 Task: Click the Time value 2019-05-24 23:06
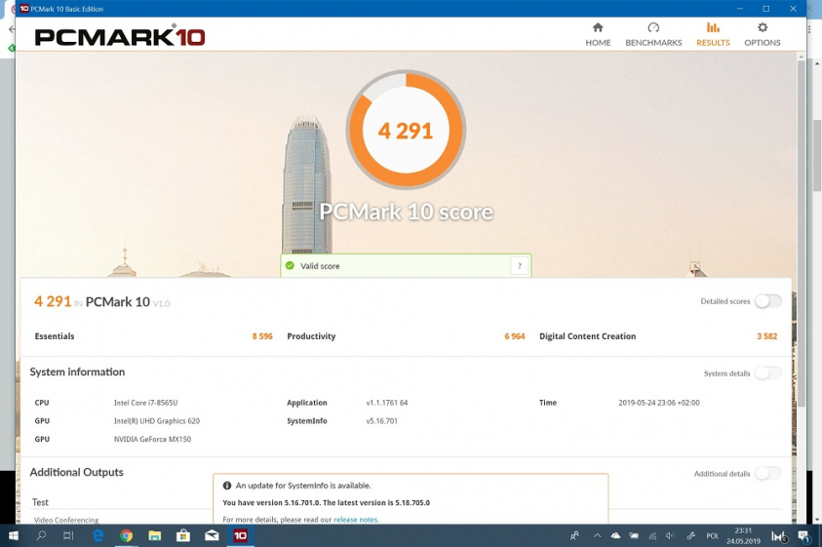coord(659,403)
